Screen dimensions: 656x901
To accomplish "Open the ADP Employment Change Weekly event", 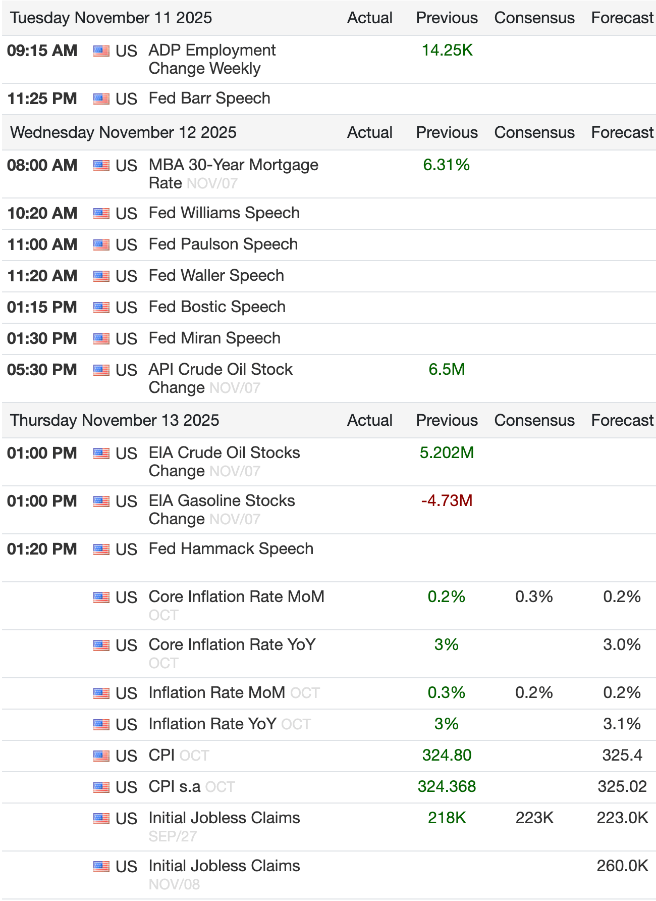I will pos(212,59).
